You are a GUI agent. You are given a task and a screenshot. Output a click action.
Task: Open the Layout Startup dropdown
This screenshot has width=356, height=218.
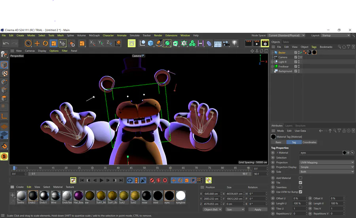tap(335, 36)
